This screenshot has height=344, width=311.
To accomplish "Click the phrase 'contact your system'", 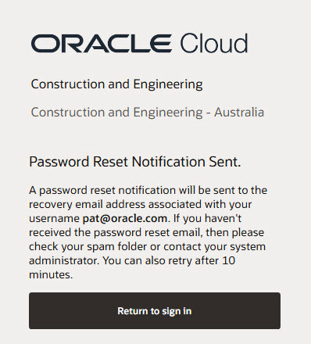I will click(214, 246).
